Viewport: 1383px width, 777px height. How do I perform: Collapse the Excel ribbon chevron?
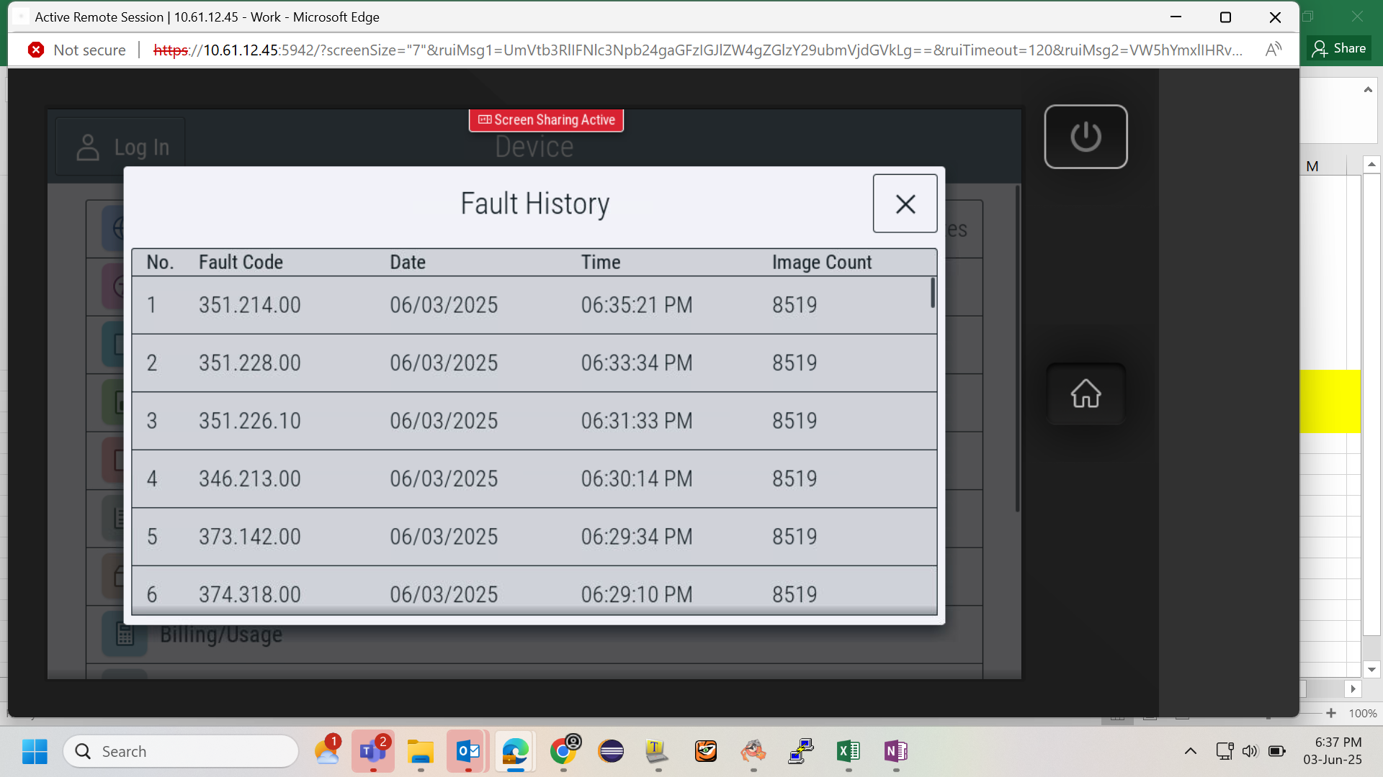click(1367, 89)
